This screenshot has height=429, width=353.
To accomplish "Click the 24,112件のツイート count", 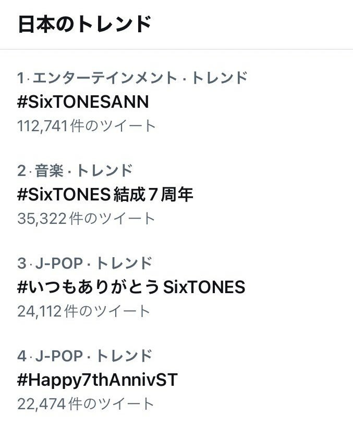I will (x=83, y=311).
